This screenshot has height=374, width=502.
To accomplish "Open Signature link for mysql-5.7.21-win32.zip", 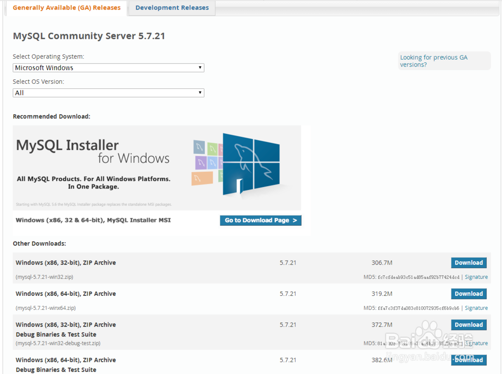I will pos(476,277).
